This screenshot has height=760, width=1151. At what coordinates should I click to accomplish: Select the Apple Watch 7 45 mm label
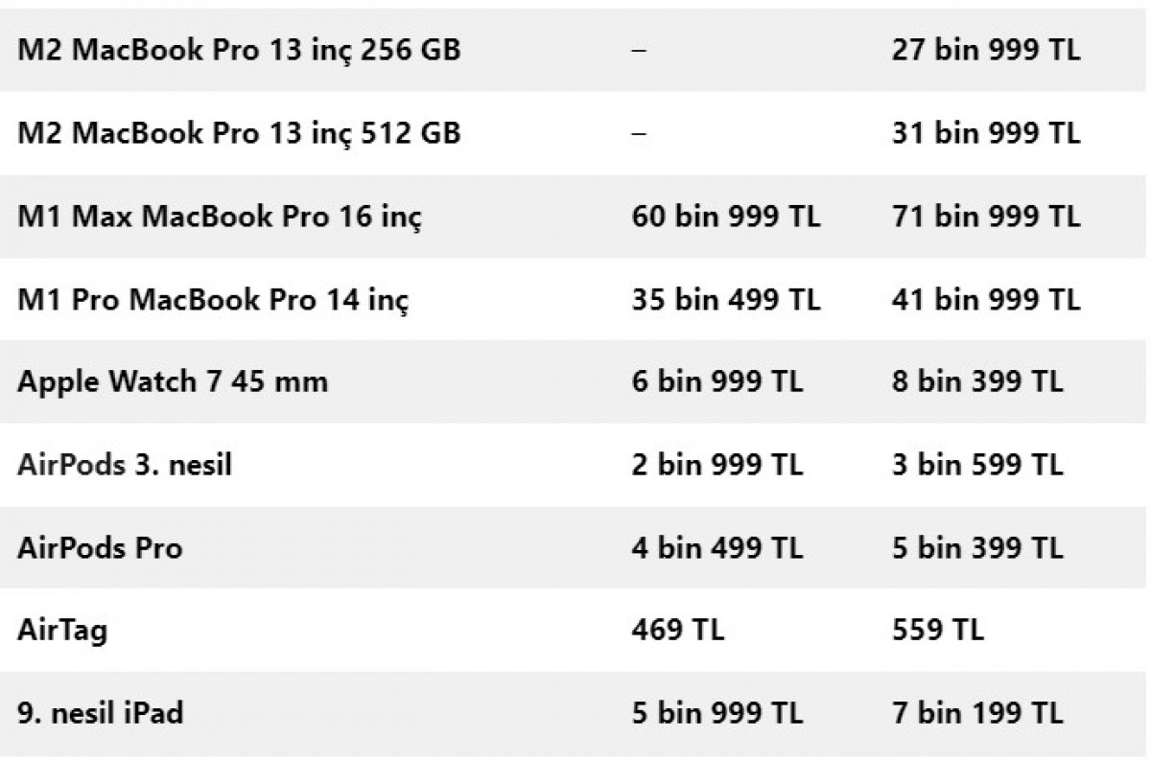[x=173, y=381]
